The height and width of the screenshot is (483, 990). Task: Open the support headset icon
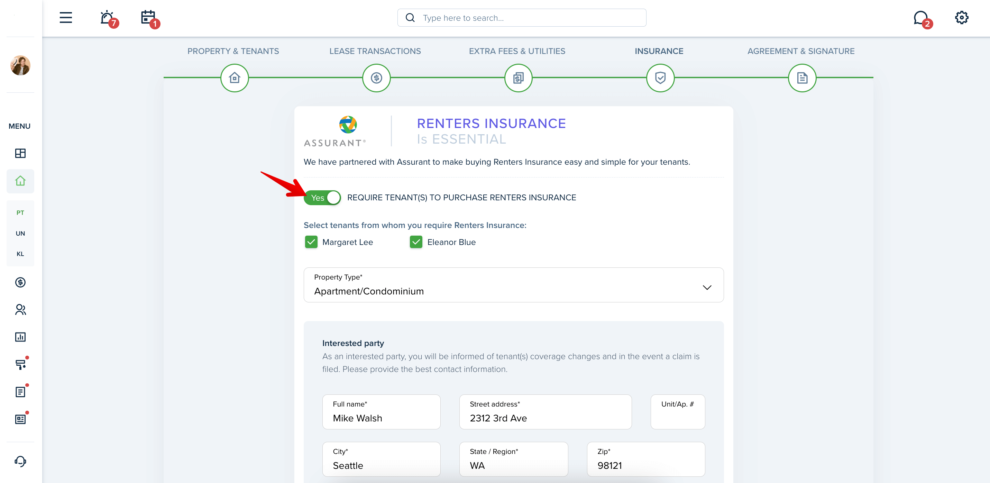[20, 462]
